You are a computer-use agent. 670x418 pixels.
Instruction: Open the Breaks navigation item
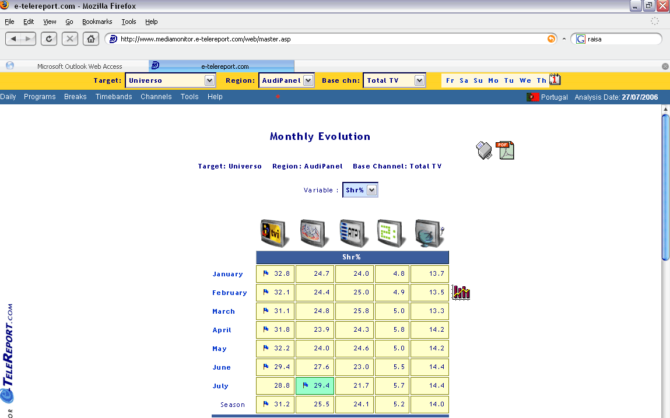pyautogui.click(x=75, y=97)
